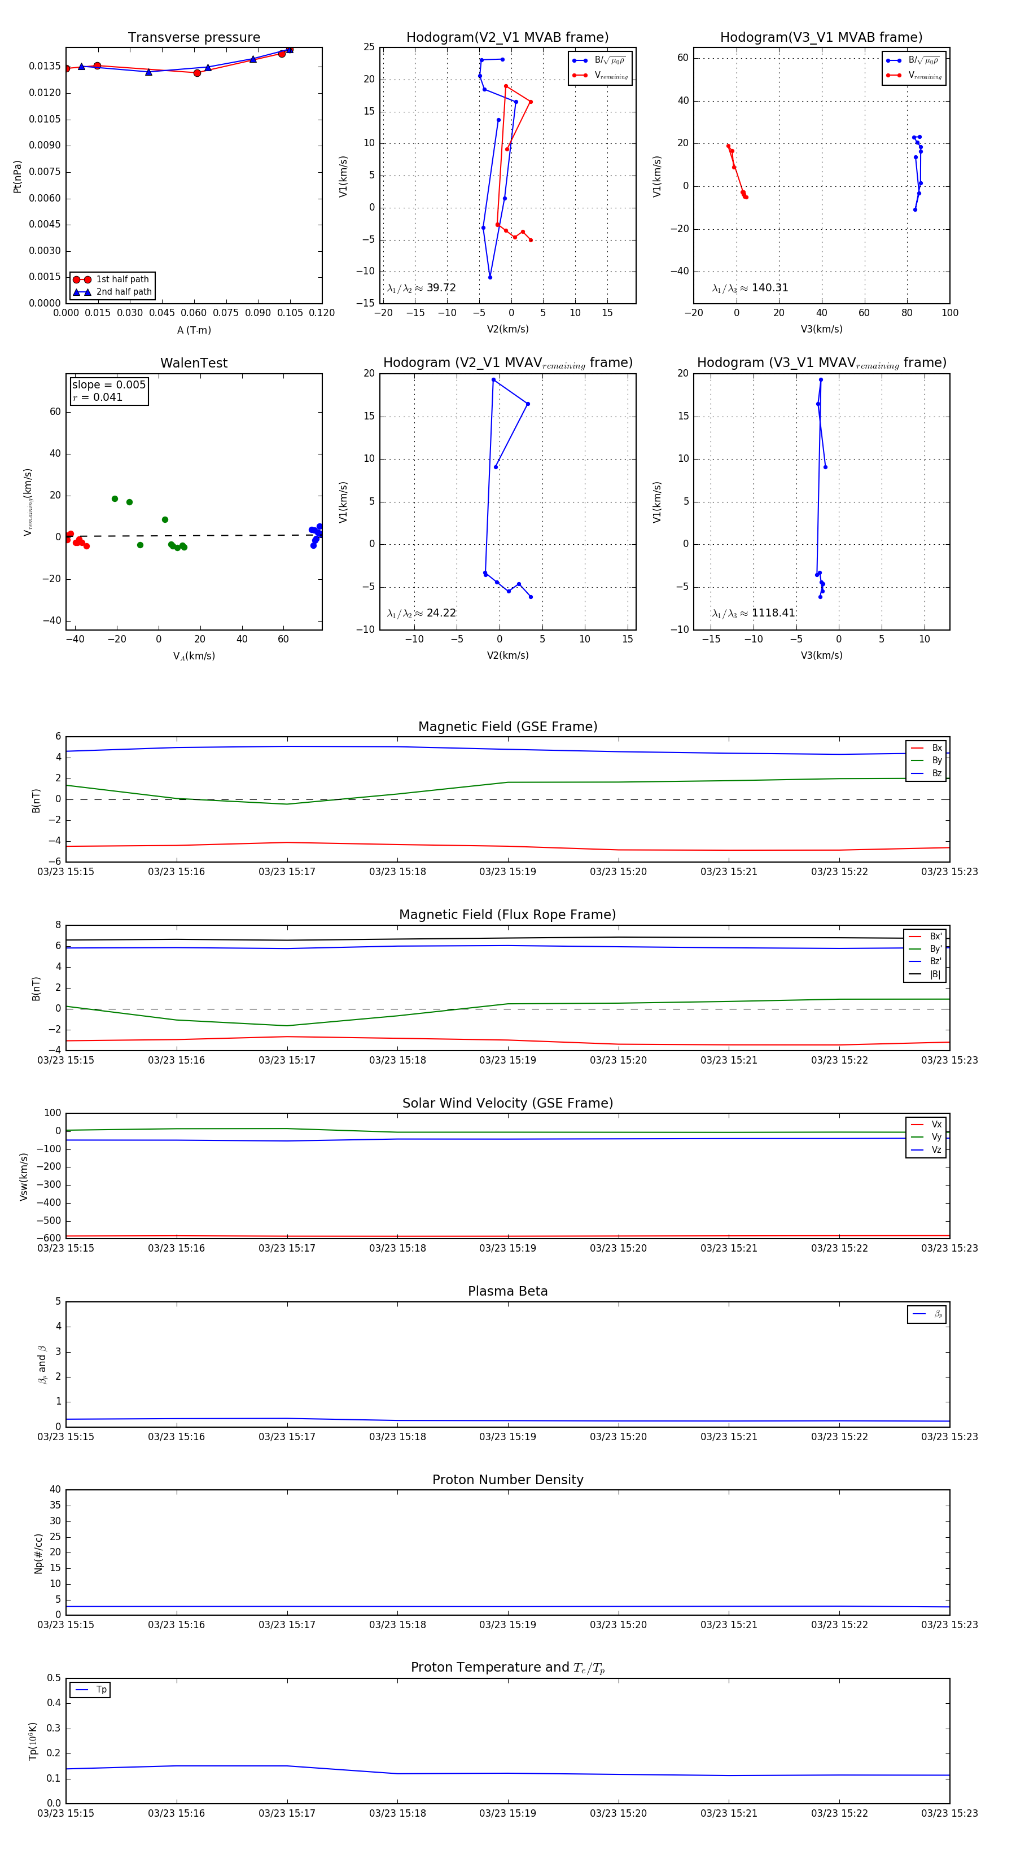Select the "1st half path" legend entry

112,279
